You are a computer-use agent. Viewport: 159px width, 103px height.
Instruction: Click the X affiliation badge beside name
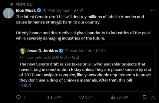[44, 10]
